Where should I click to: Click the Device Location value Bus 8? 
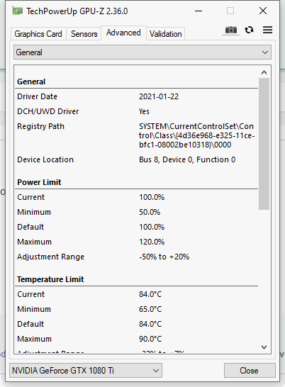pos(187,159)
